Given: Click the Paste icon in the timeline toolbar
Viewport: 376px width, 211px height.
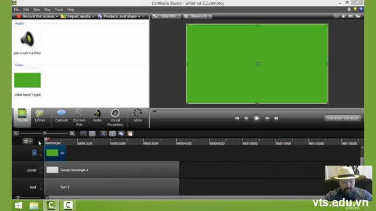Looking at the screenshot, I should tap(130, 134).
